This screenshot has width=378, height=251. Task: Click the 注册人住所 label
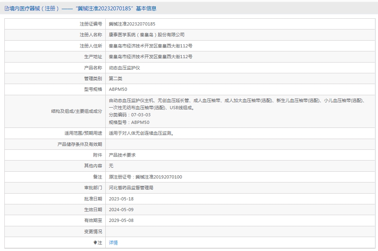(x=91, y=46)
